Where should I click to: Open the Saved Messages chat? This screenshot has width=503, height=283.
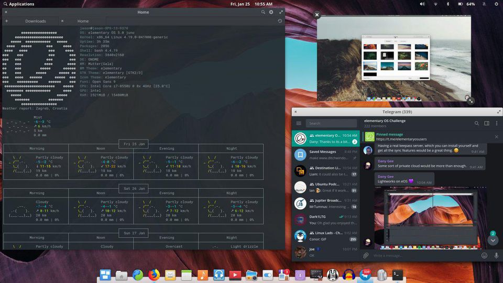(x=325, y=154)
